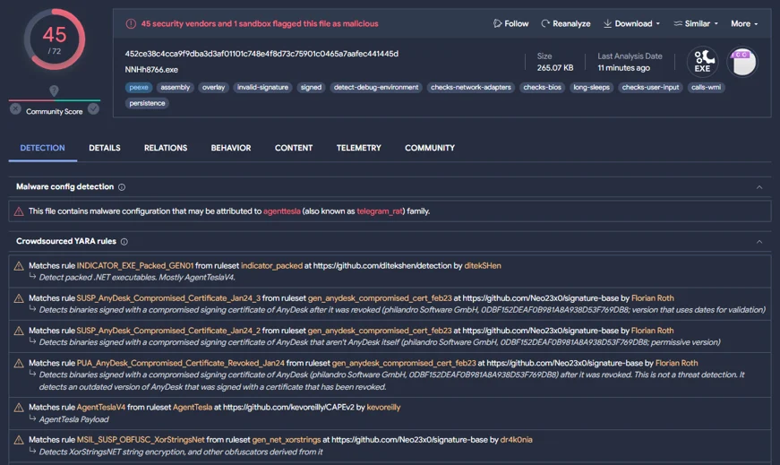
Task: Click the Reanalyze refresh icon
Action: (545, 23)
